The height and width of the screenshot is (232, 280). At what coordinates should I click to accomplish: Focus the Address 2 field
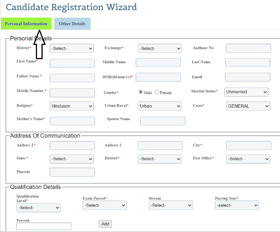coord(160,146)
